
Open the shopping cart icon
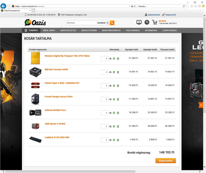tap(155, 22)
